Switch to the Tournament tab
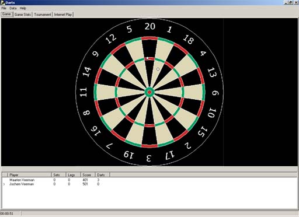This screenshot has height=217, width=299. pyautogui.click(x=43, y=15)
